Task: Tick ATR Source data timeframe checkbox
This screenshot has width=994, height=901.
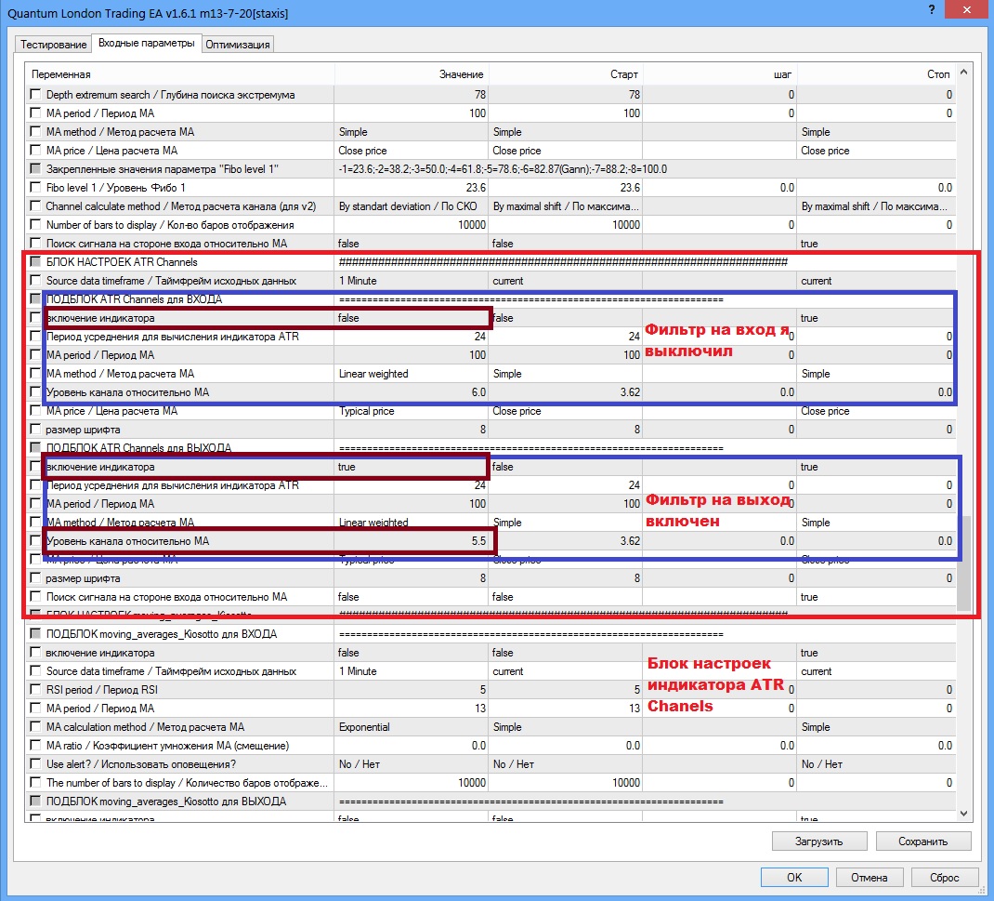Action: click(35, 281)
